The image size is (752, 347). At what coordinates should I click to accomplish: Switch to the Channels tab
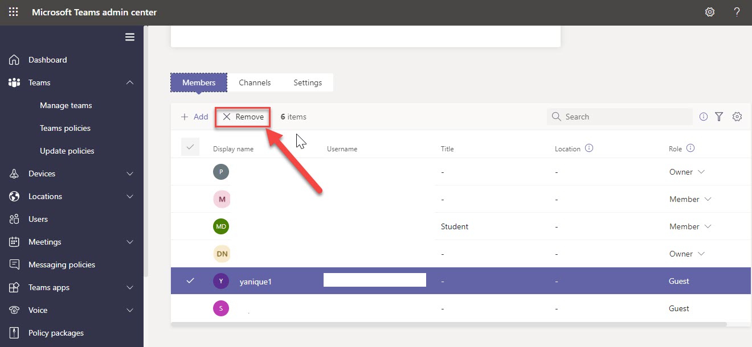[255, 82]
